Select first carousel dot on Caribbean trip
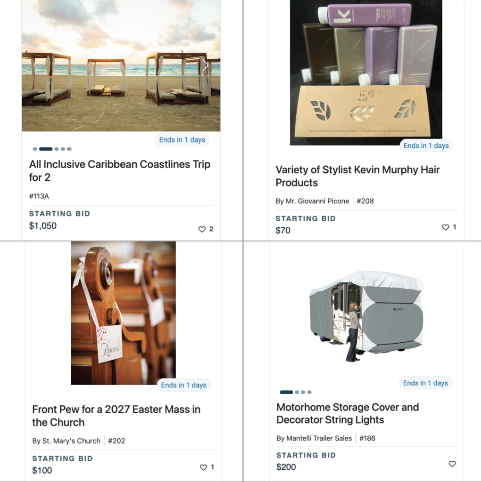Image resolution: width=481 pixels, height=482 pixels. [x=35, y=149]
